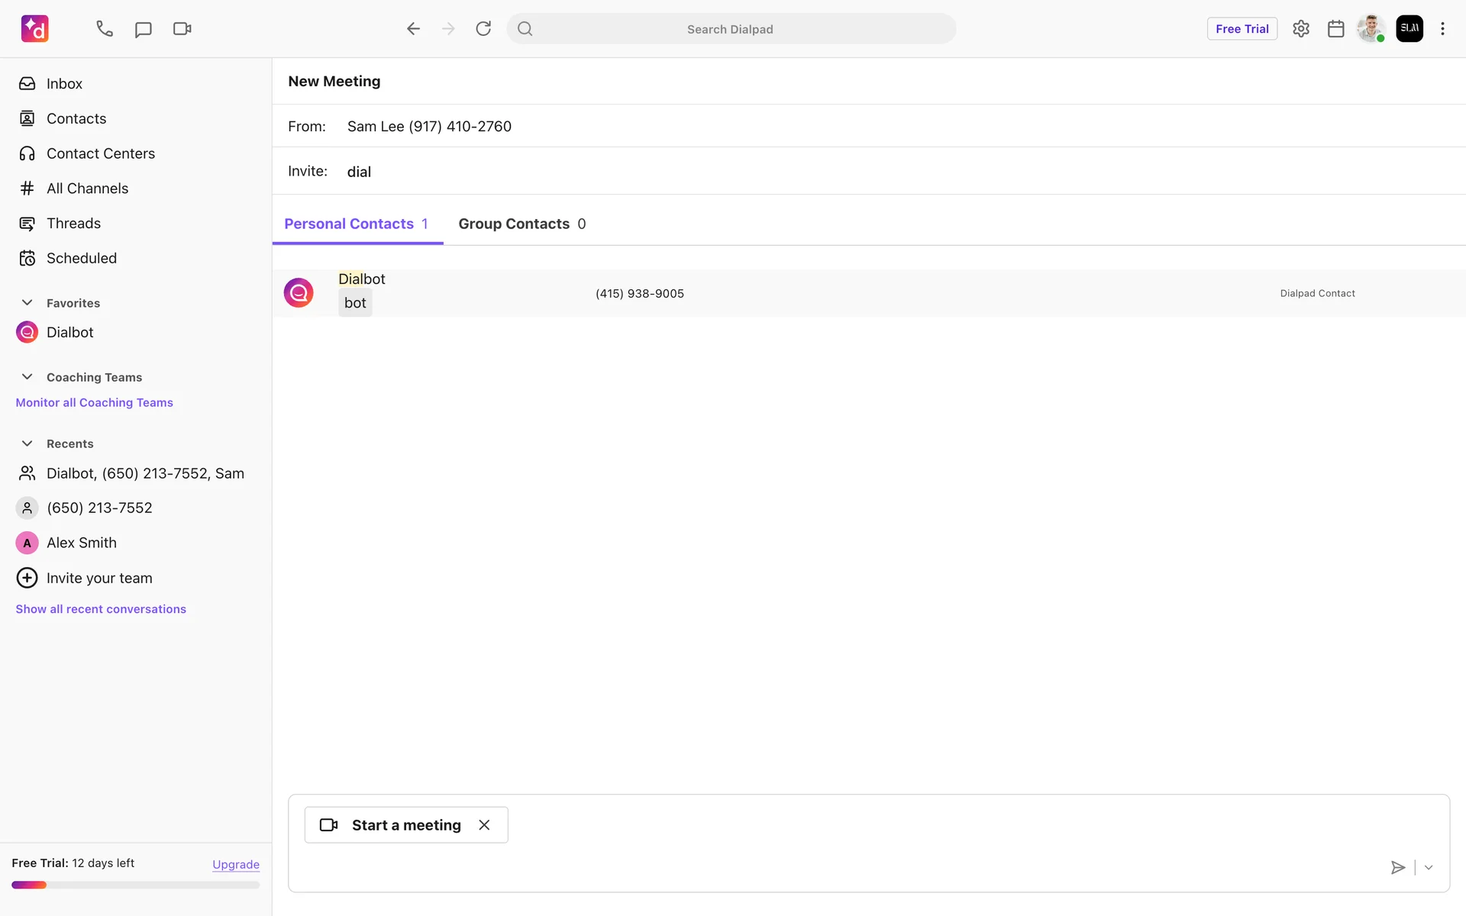Image resolution: width=1466 pixels, height=916 pixels.
Task: Switch to the Group Contacts tab
Action: coord(521,224)
